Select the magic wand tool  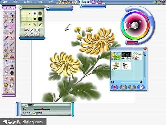[x=6, y=67]
